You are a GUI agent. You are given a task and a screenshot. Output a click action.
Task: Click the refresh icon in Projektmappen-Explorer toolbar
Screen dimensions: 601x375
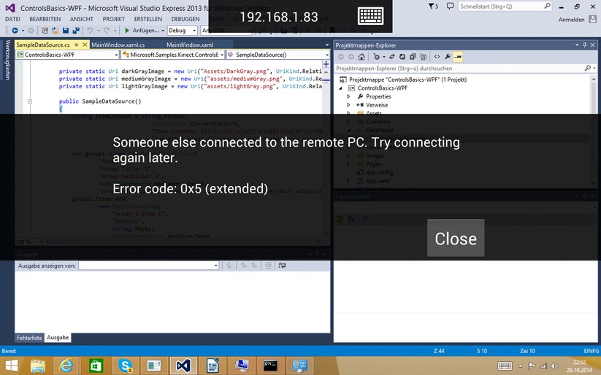402,57
